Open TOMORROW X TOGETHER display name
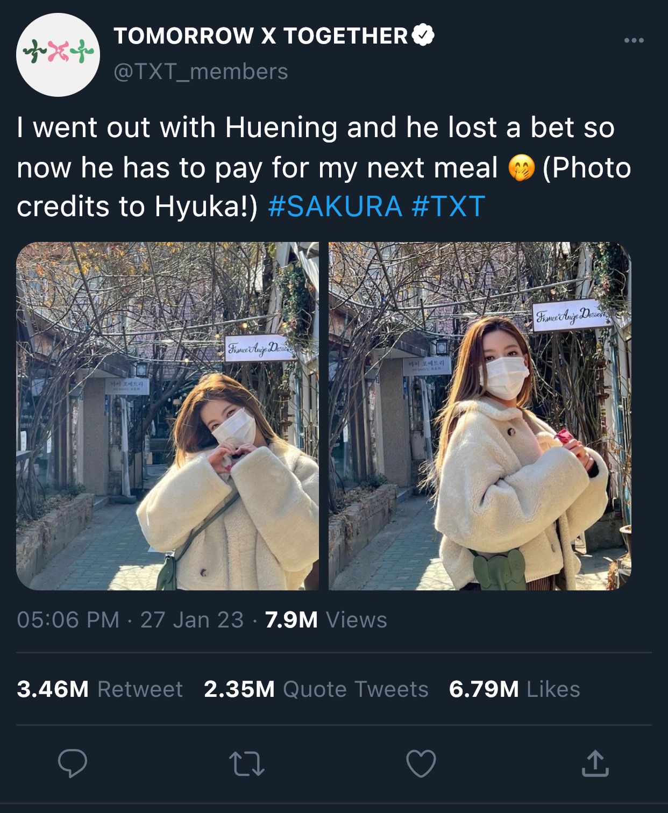The image size is (668, 813). pos(261,36)
